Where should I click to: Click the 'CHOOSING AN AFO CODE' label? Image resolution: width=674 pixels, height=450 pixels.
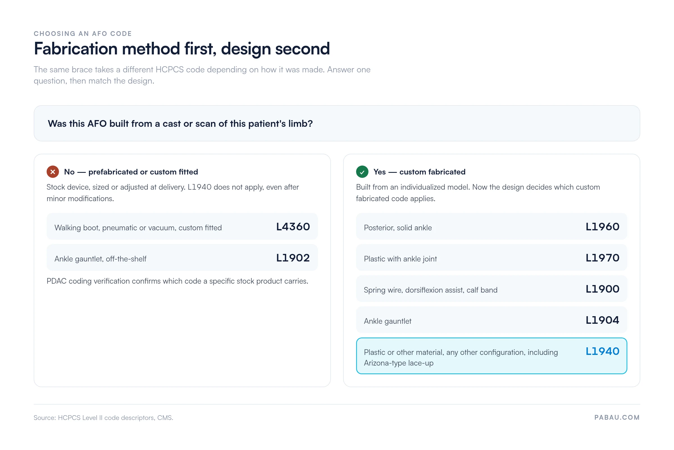[x=83, y=34]
